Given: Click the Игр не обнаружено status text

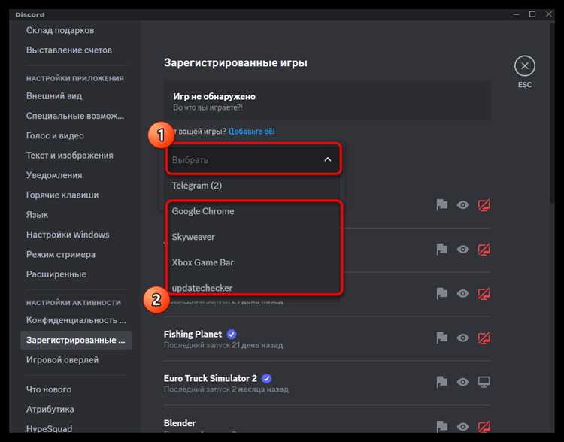Looking at the screenshot, I should click(x=214, y=96).
